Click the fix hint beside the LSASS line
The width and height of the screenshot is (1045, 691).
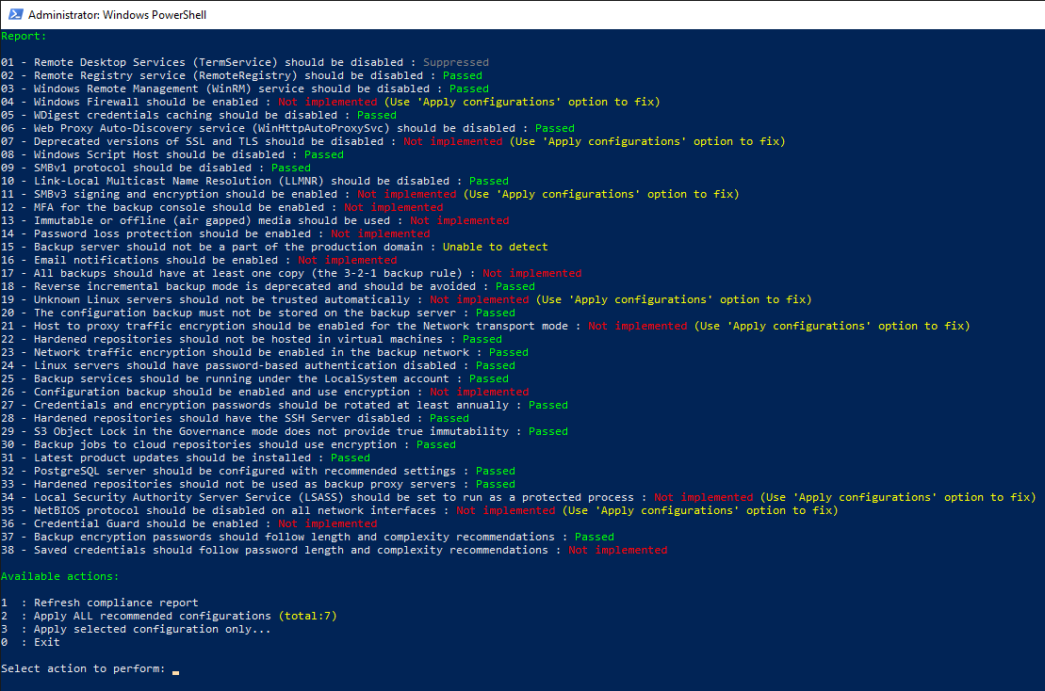point(897,497)
